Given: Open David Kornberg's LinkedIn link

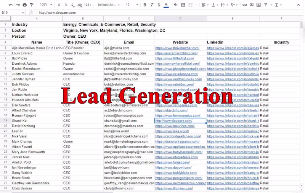Looking at the screenshot, I should point(233,126).
